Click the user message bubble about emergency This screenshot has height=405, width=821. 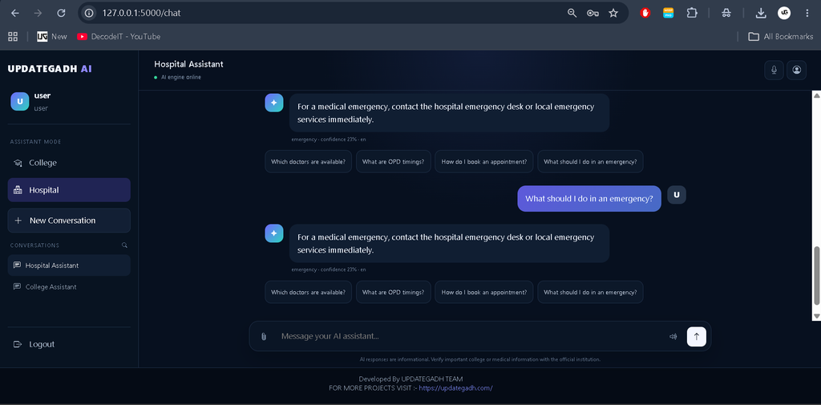pos(589,199)
